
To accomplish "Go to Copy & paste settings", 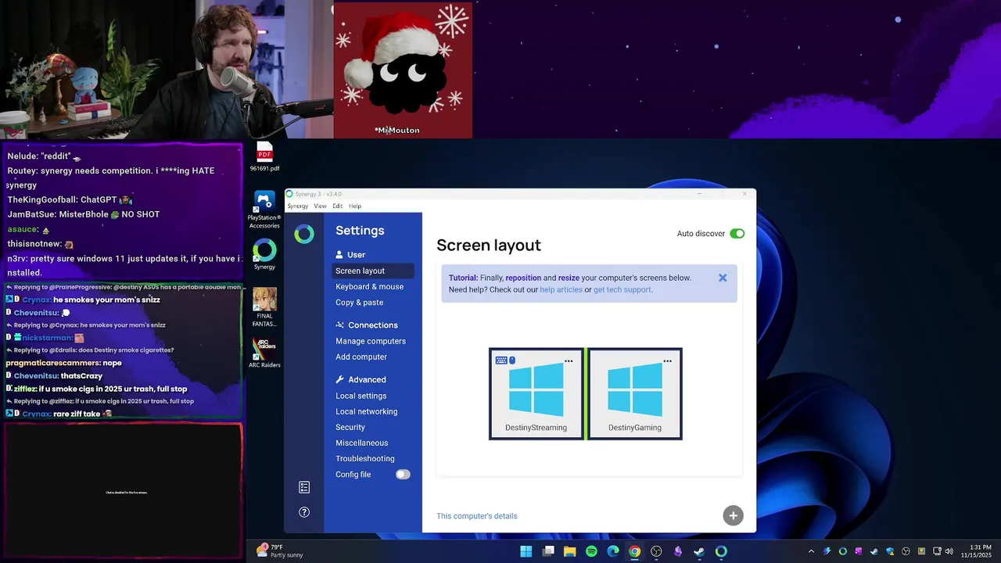I will coord(359,303).
